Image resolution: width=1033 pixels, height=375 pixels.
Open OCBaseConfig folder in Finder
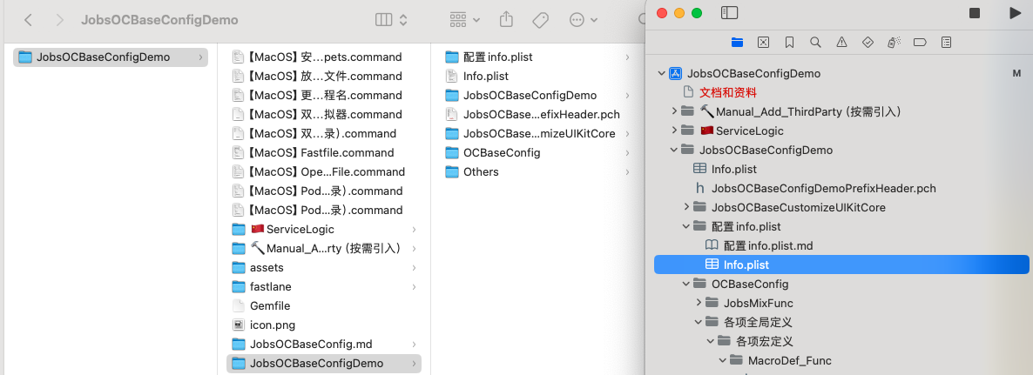537,152
